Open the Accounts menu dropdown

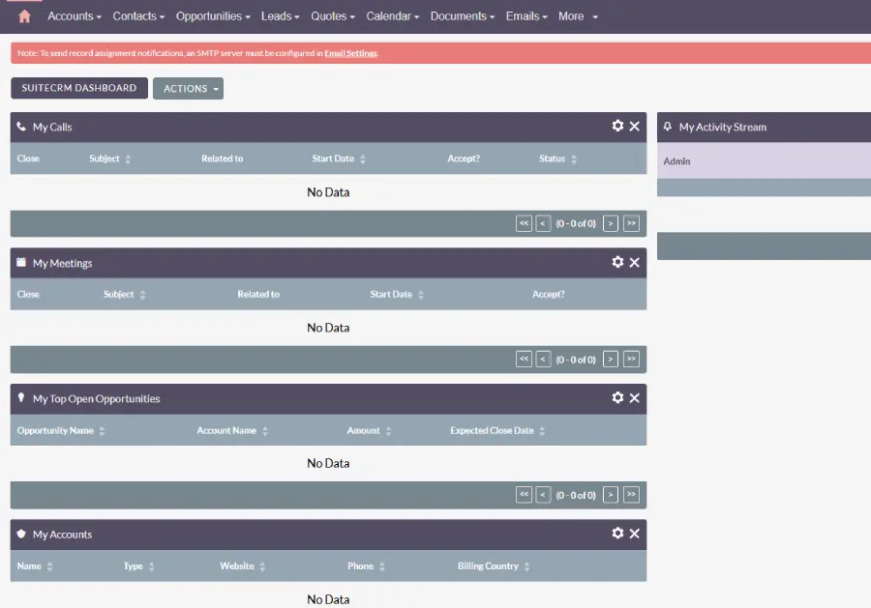[75, 16]
